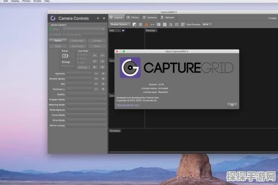Click the sun-shaped brightness toolbar icon
This screenshot has height=185, width=278.
pos(171,24)
